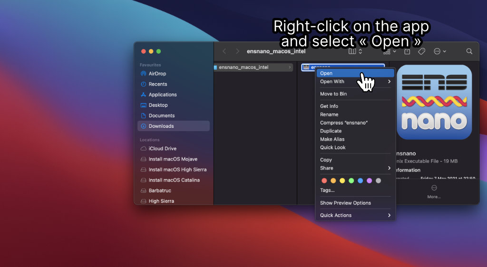Click the AirDrop sidebar icon
The width and height of the screenshot is (487, 267).
(143, 74)
